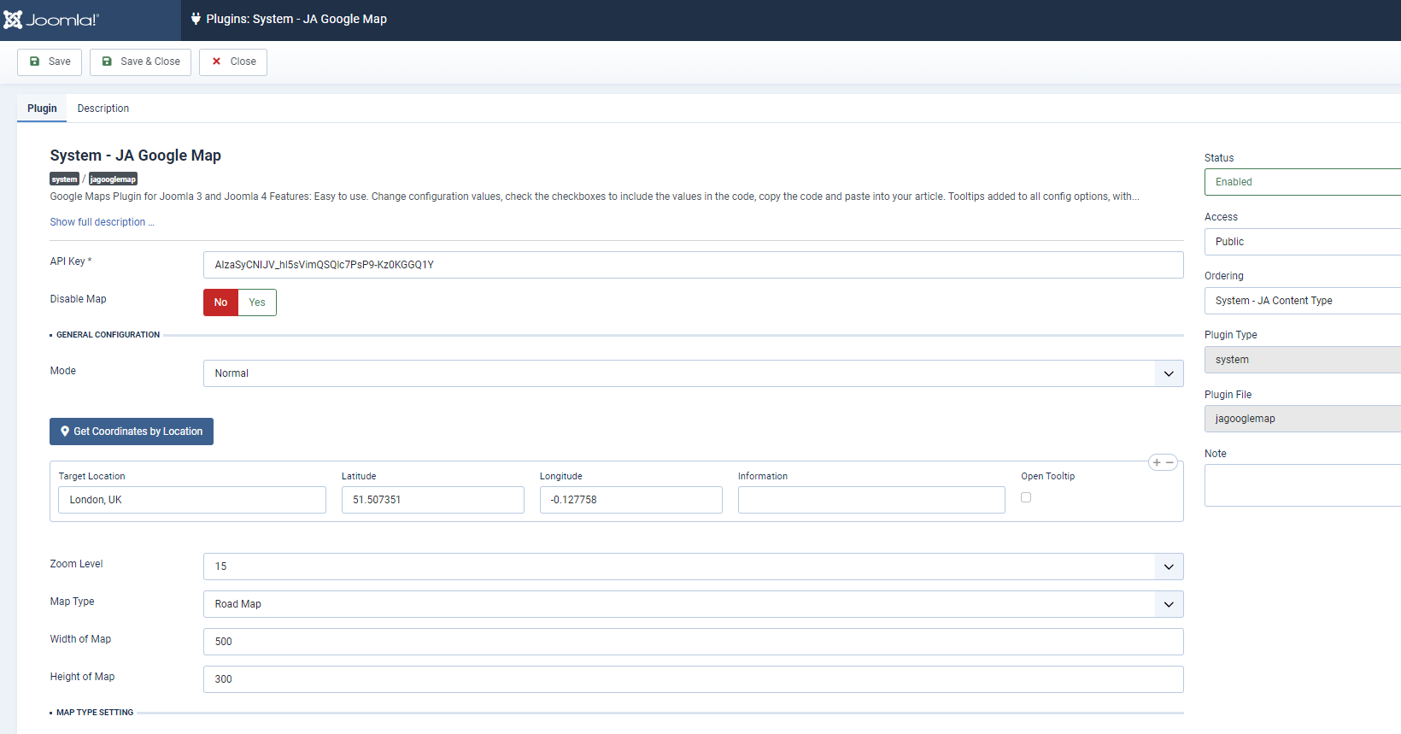Screen dimensions: 1401x734
Task: Open the Zoom Level dropdown
Action: (693, 567)
